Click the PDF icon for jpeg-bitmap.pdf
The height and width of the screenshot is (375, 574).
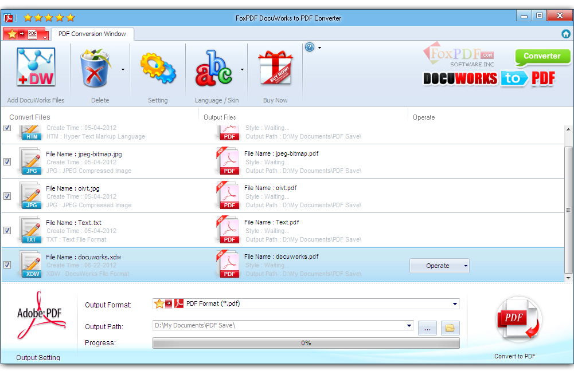click(228, 161)
